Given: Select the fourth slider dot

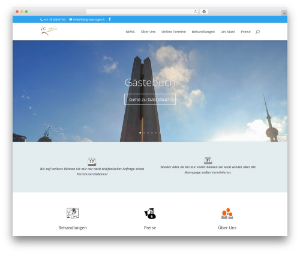Looking at the screenshot, I should (x=152, y=133).
